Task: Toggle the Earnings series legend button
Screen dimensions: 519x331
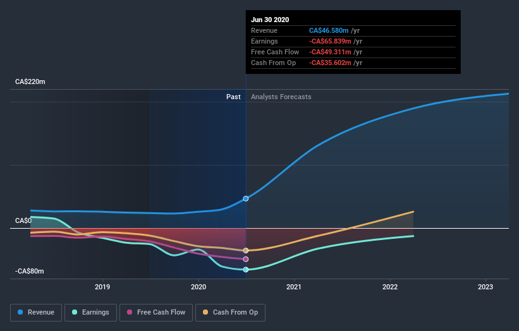Action: pyautogui.click(x=90, y=313)
